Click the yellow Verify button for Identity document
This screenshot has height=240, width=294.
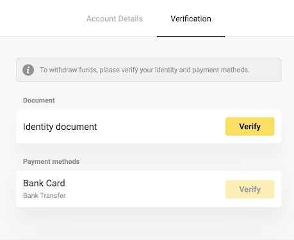[250, 126]
